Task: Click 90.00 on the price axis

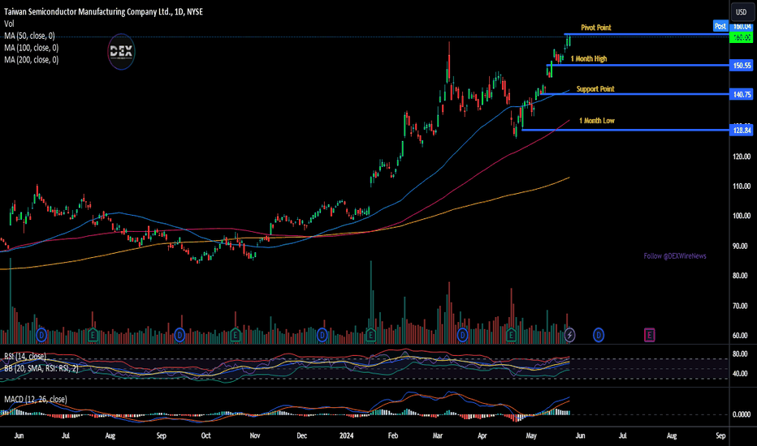Action: pyautogui.click(x=740, y=246)
